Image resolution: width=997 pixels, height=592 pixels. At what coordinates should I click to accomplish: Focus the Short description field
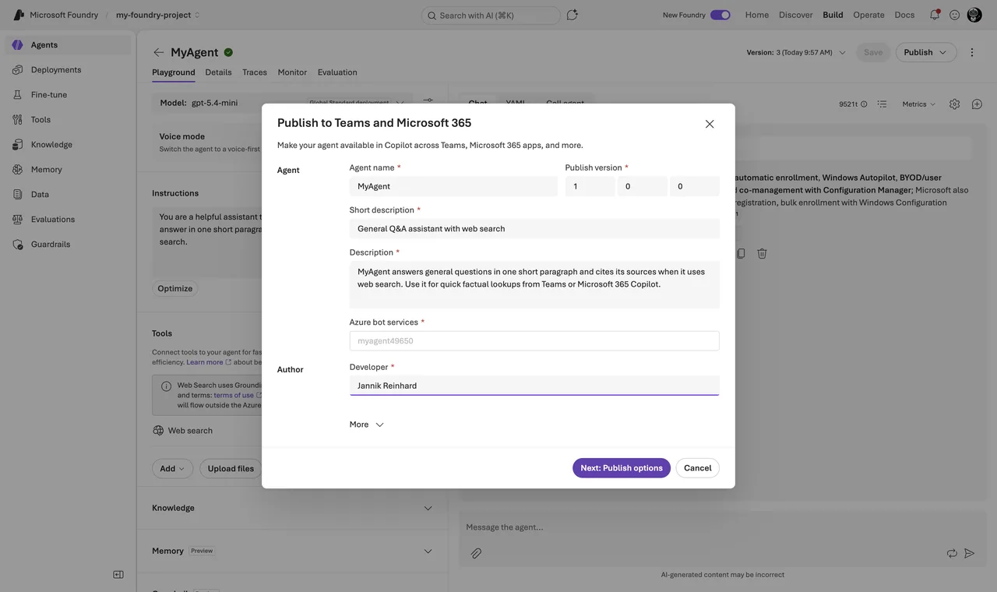[x=534, y=229]
